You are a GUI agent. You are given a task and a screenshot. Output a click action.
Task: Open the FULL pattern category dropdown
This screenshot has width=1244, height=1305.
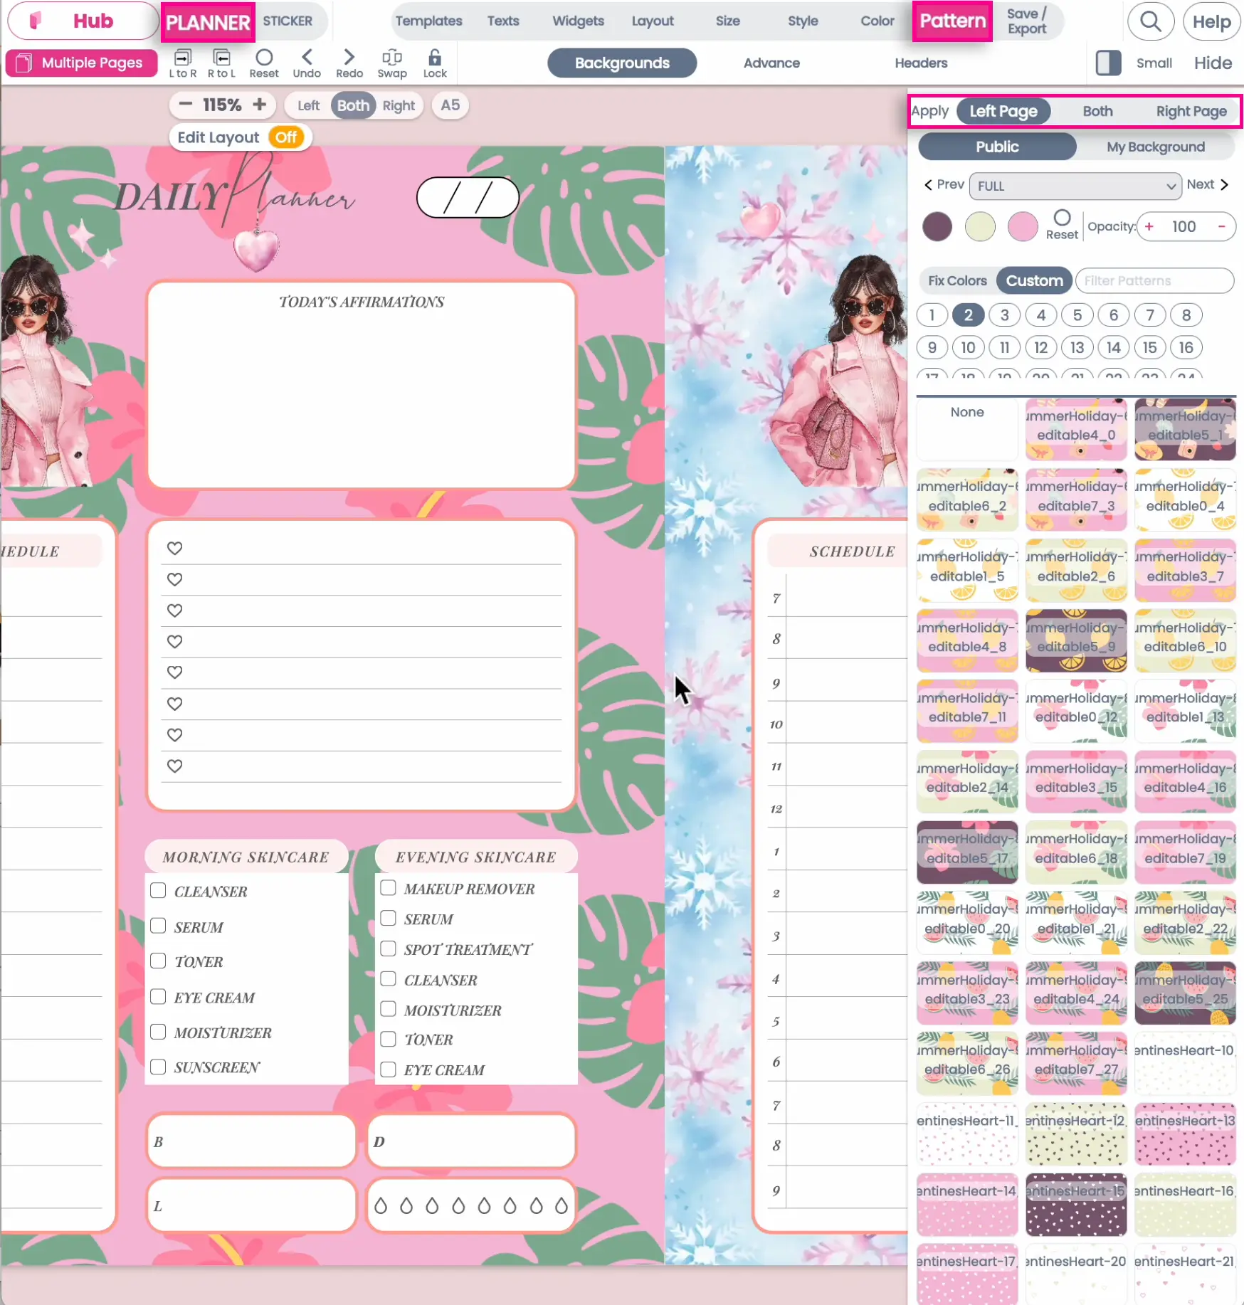[1075, 186]
